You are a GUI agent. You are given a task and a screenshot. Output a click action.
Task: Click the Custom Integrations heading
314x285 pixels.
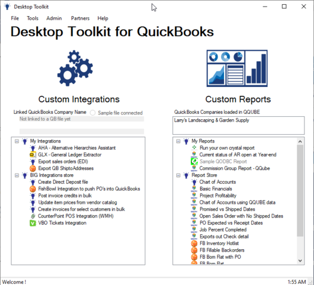pyautogui.click(x=79, y=100)
